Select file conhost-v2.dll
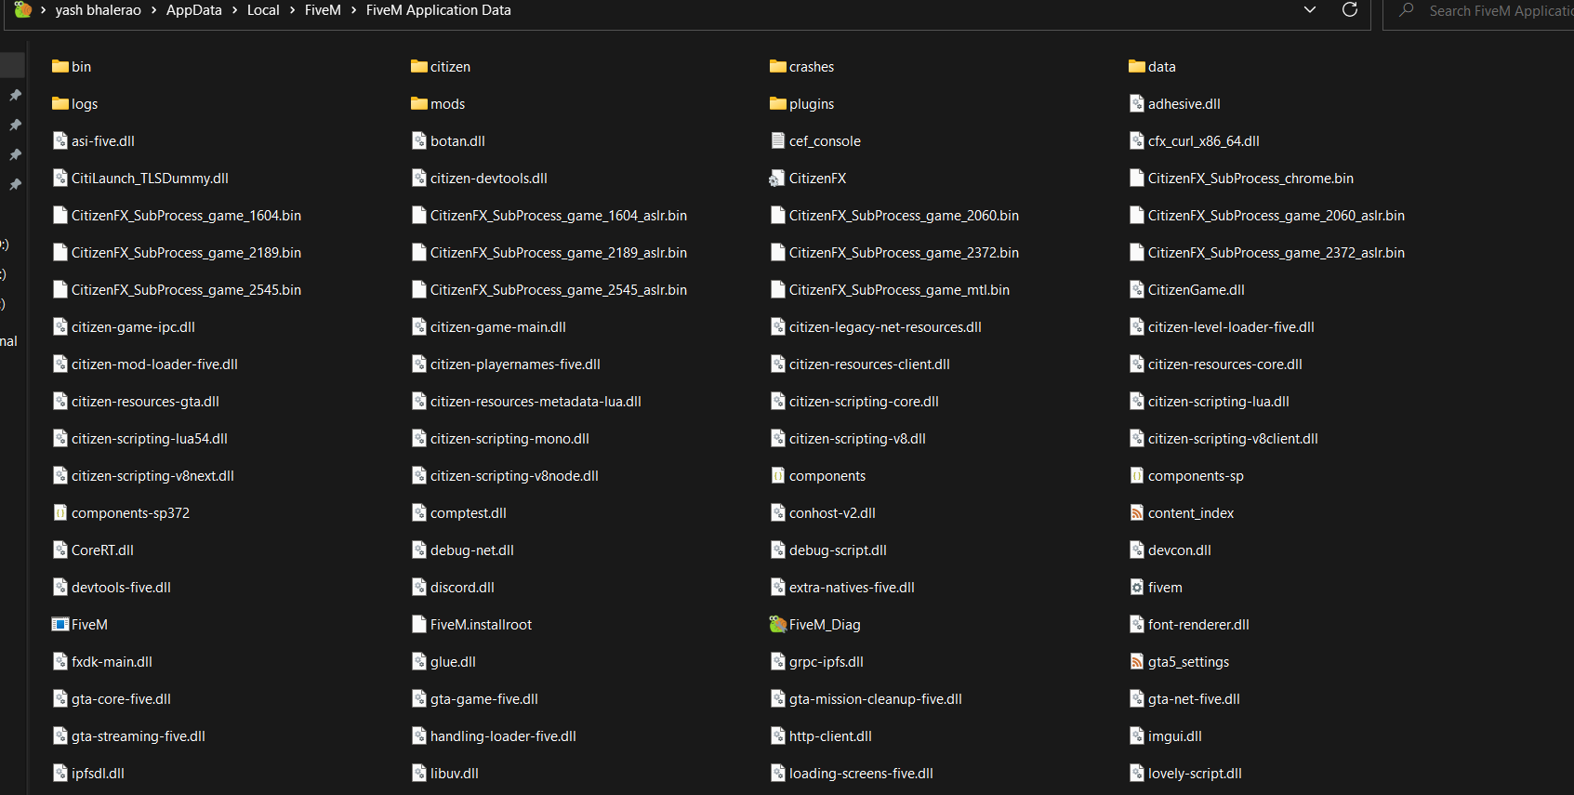 (824, 512)
